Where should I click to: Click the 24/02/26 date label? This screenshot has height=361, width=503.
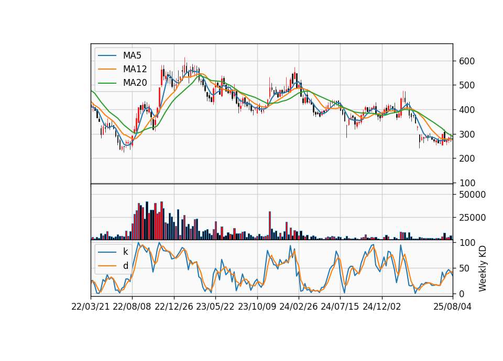[x=298, y=307]
